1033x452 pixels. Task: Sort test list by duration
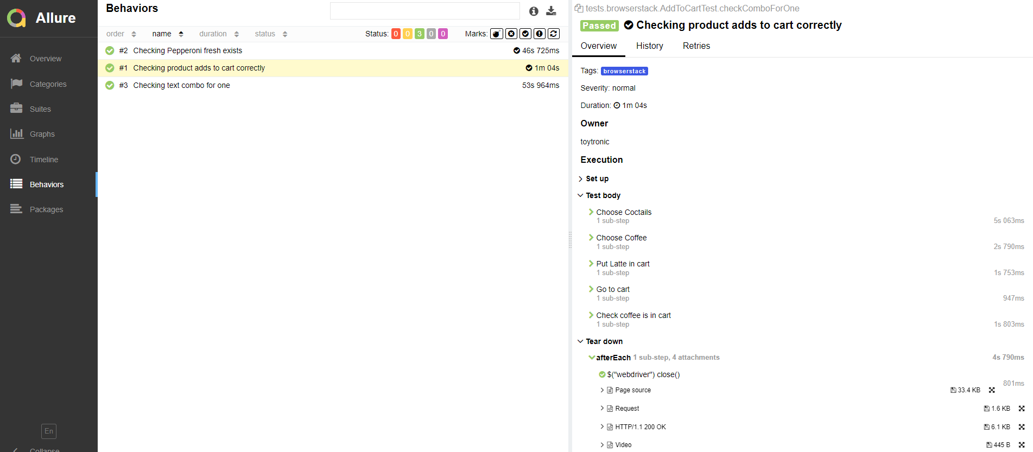[x=219, y=34]
